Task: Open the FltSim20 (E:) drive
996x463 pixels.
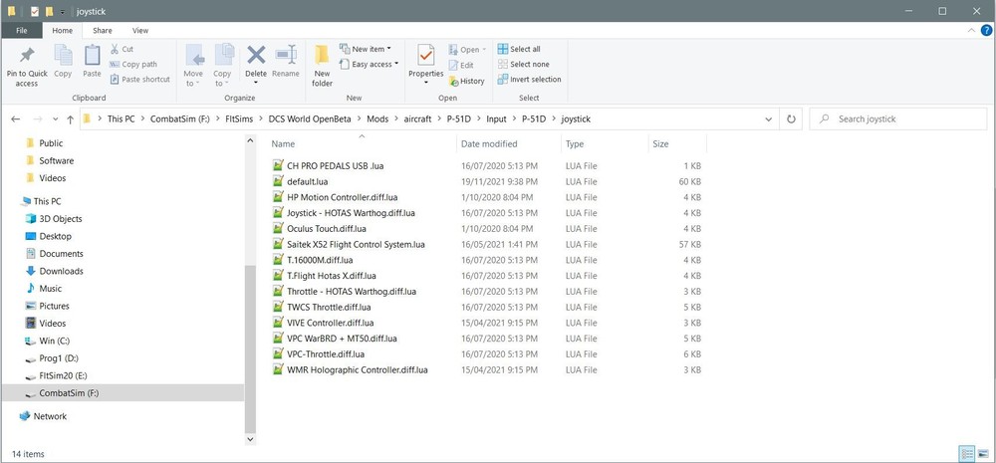Action: click(x=63, y=375)
